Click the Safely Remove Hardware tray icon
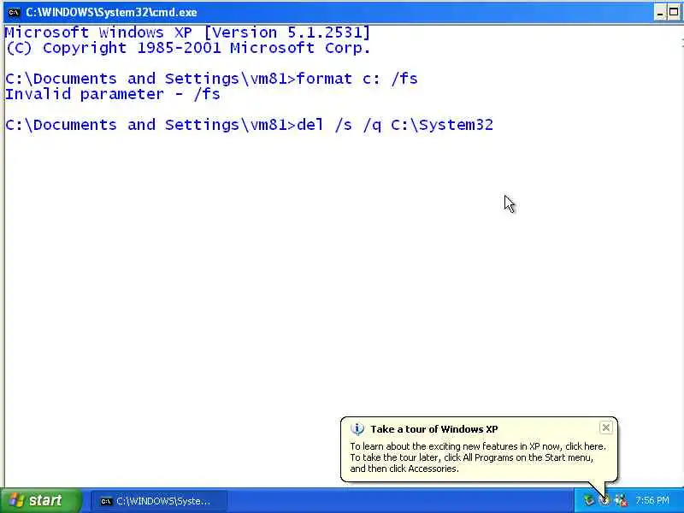Screen dimensions: 684x513 589,500
